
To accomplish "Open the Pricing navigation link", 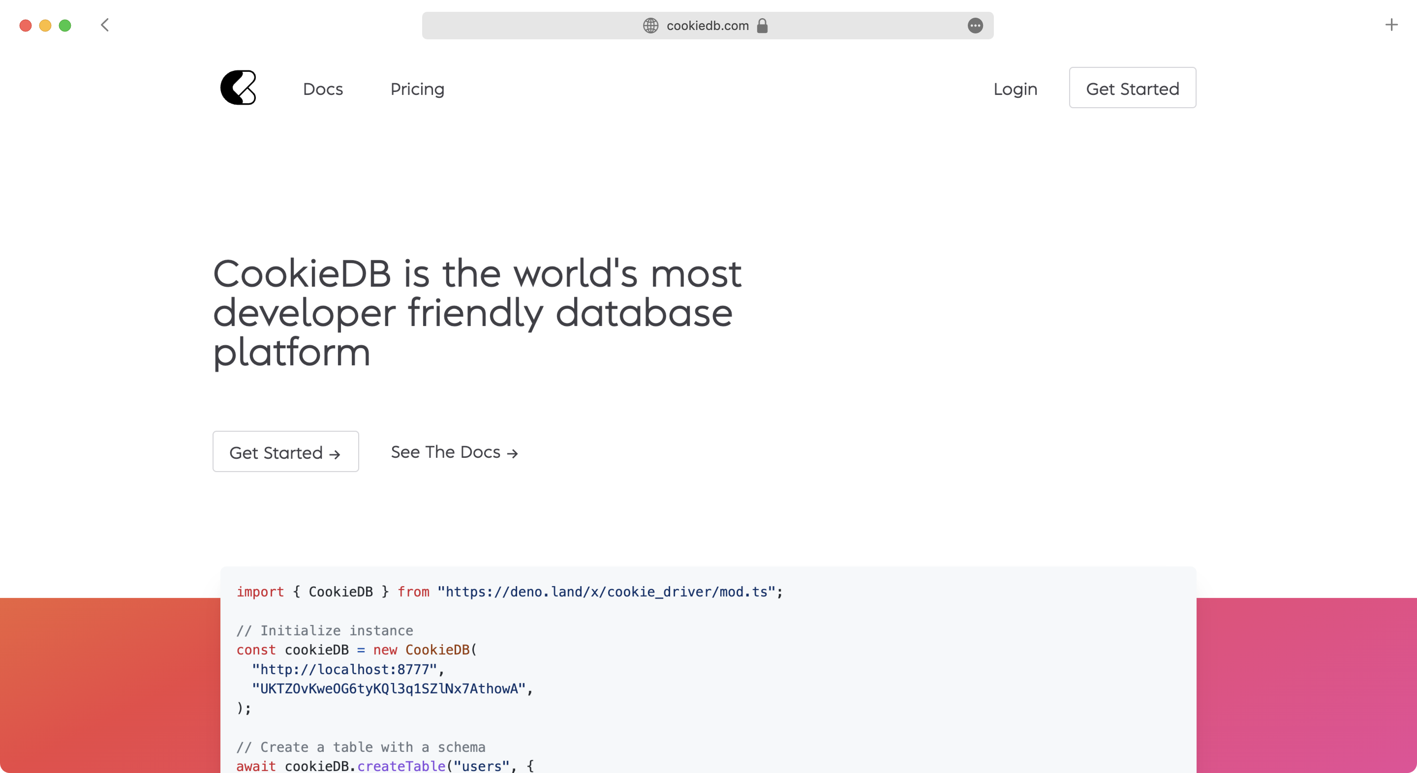I will point(417,89).
